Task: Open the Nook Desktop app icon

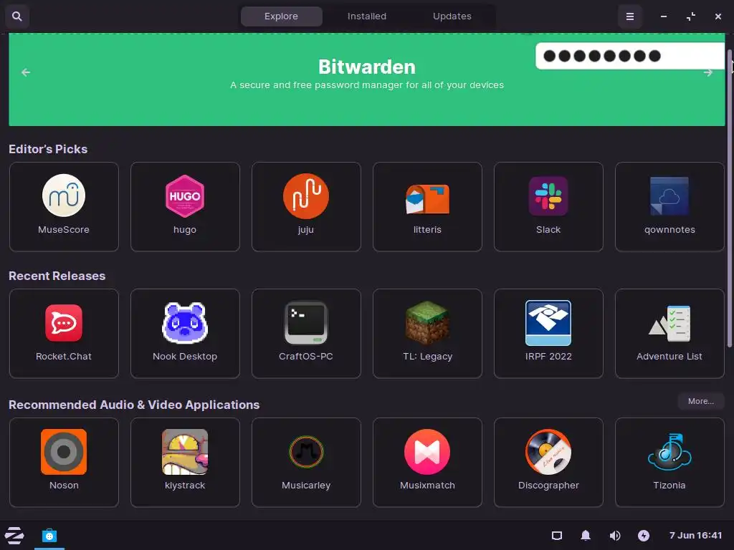Action: pyautogui.click(x=185, y=323)
